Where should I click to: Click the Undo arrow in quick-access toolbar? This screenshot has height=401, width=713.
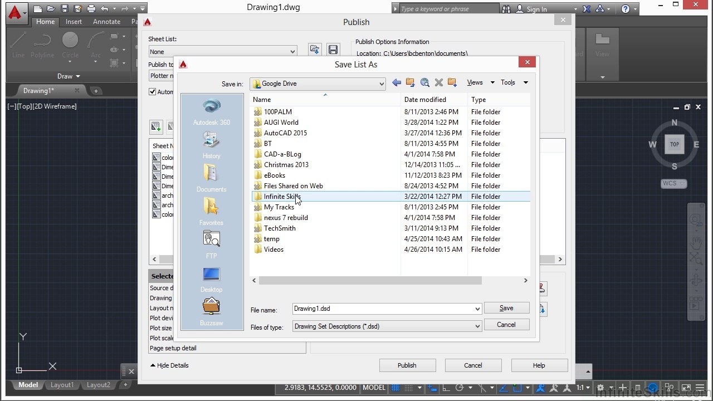pyautogui.click(x=105, y=9)
